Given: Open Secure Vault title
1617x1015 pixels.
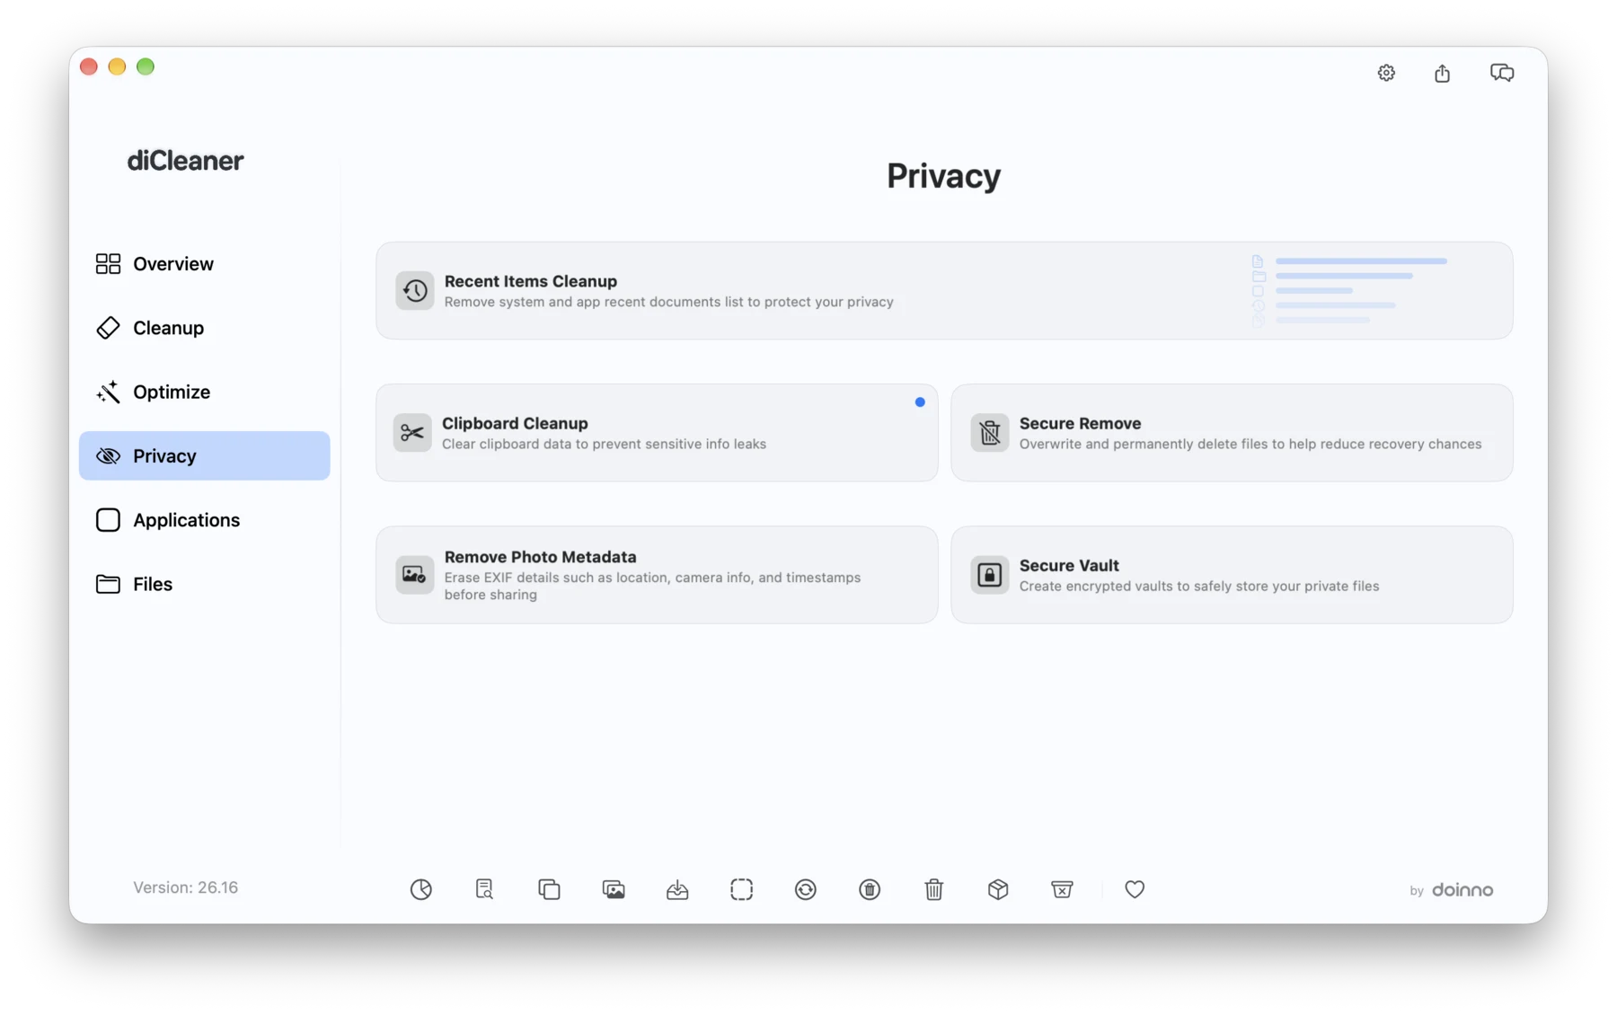Looking at the screenshot, I should point(1069,565).
